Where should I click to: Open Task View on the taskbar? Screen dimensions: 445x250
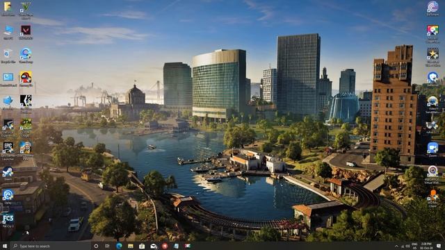(x=107, y=246)
